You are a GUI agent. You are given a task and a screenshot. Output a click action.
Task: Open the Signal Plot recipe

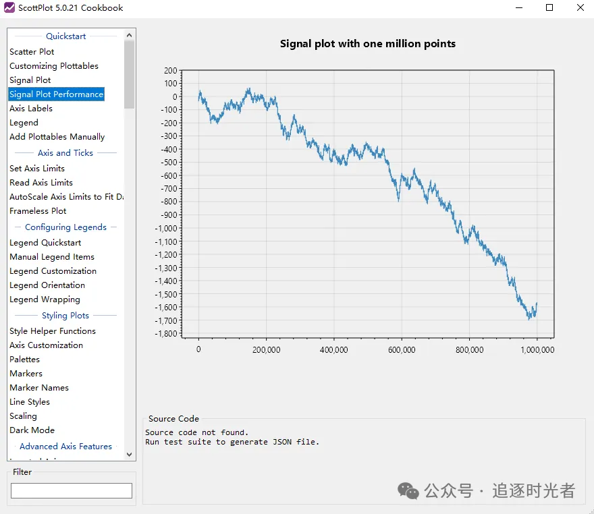pos(30,80)
